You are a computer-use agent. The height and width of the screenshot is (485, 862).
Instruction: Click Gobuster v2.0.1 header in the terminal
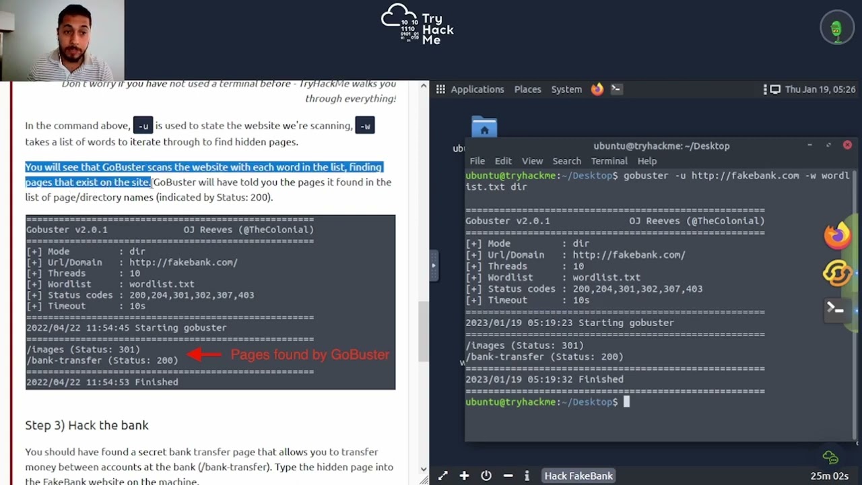508,221
